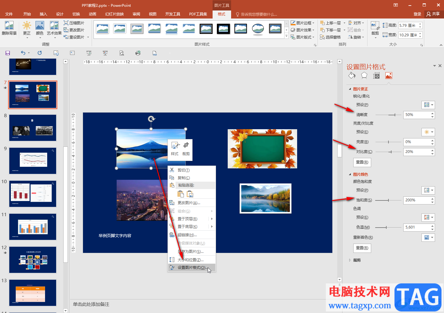Open the Corrections (更正) tool
The height and width of the screenshot is (313, 444).
coord(27,29)
